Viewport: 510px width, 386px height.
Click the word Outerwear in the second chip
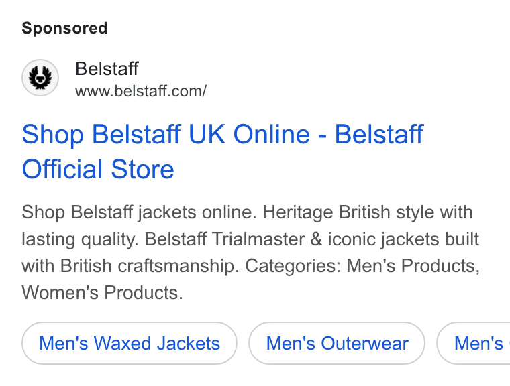(x=364, y=343)
